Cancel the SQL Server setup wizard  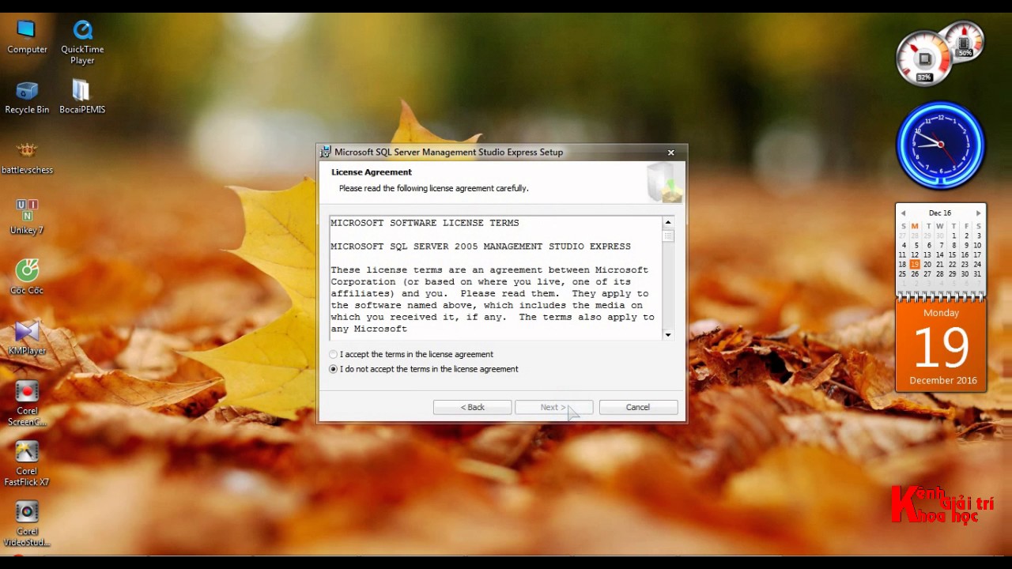point(638,407)
